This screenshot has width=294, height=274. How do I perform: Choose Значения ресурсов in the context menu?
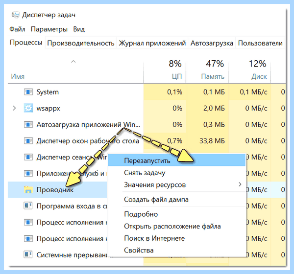point(177,184)
